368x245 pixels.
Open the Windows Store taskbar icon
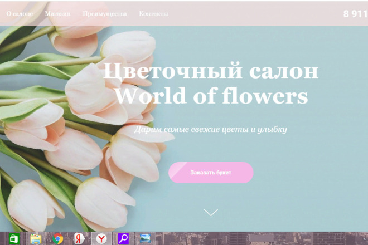14,239
